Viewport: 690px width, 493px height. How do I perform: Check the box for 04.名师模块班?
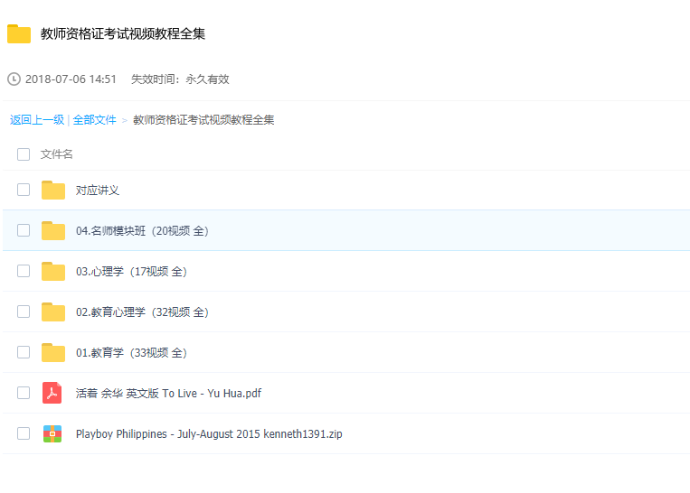tap(24, 230)
